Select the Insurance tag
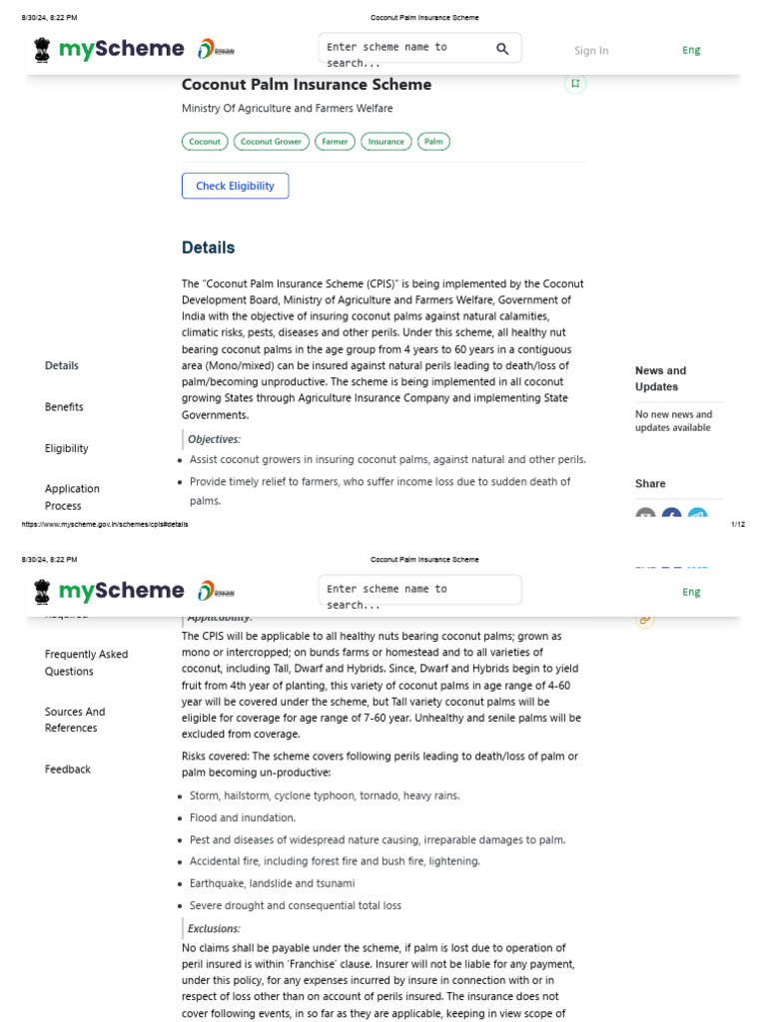 click(386, 142)
